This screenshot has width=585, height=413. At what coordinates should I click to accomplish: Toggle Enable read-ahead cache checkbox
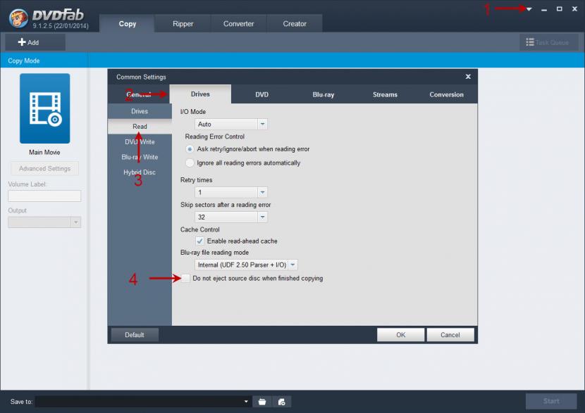click(199, 241)
